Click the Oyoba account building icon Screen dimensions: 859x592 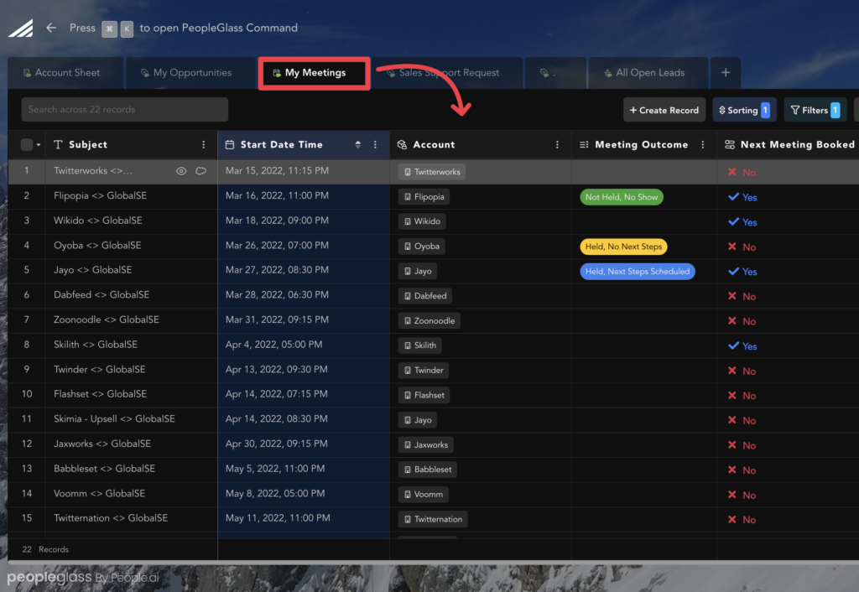coord(407,247)
